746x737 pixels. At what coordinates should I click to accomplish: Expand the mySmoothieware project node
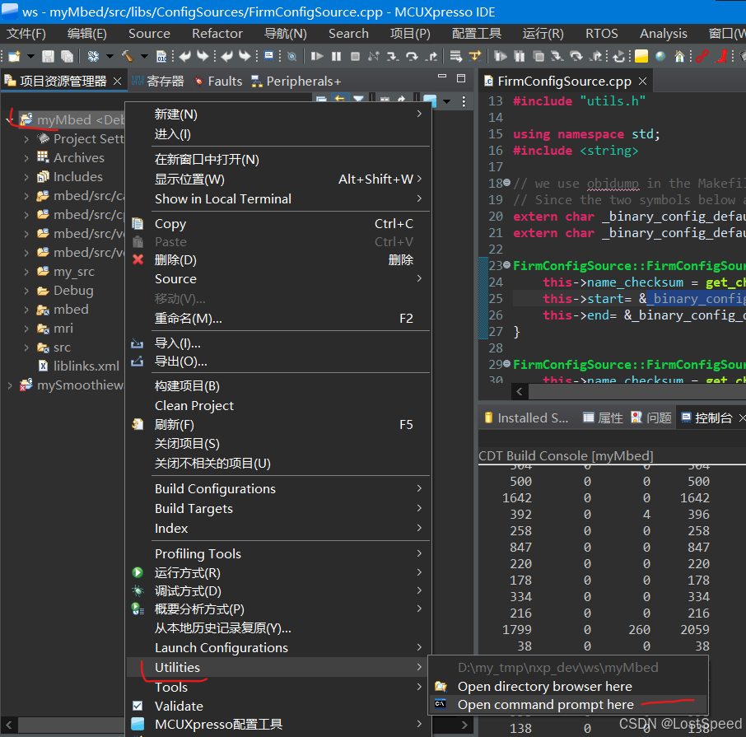coord(10,385)
